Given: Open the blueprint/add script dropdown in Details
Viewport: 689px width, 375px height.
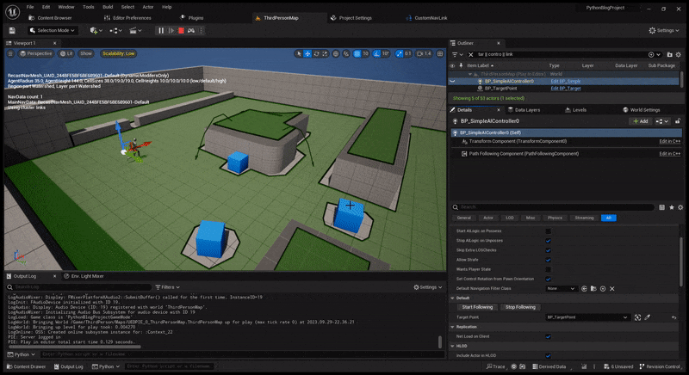Looking at the screenshot, I should click(662, 121).
